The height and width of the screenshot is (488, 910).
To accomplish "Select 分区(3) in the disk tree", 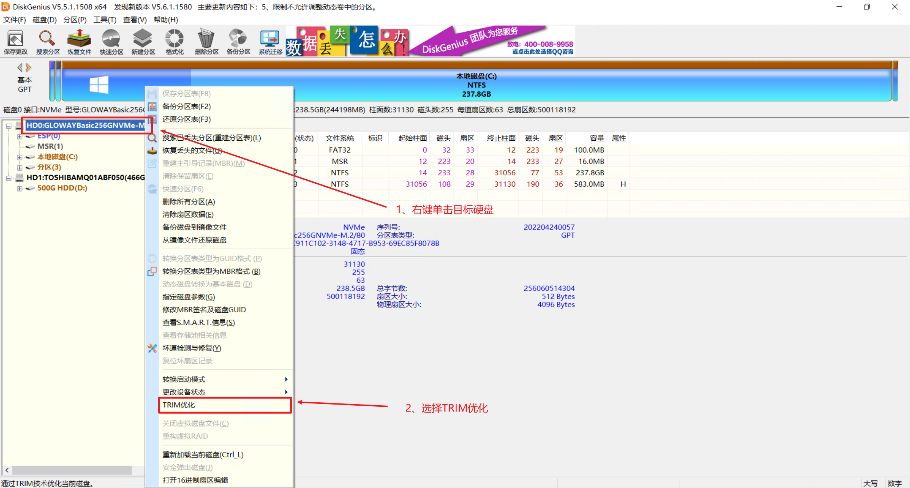I will point(49,167).
